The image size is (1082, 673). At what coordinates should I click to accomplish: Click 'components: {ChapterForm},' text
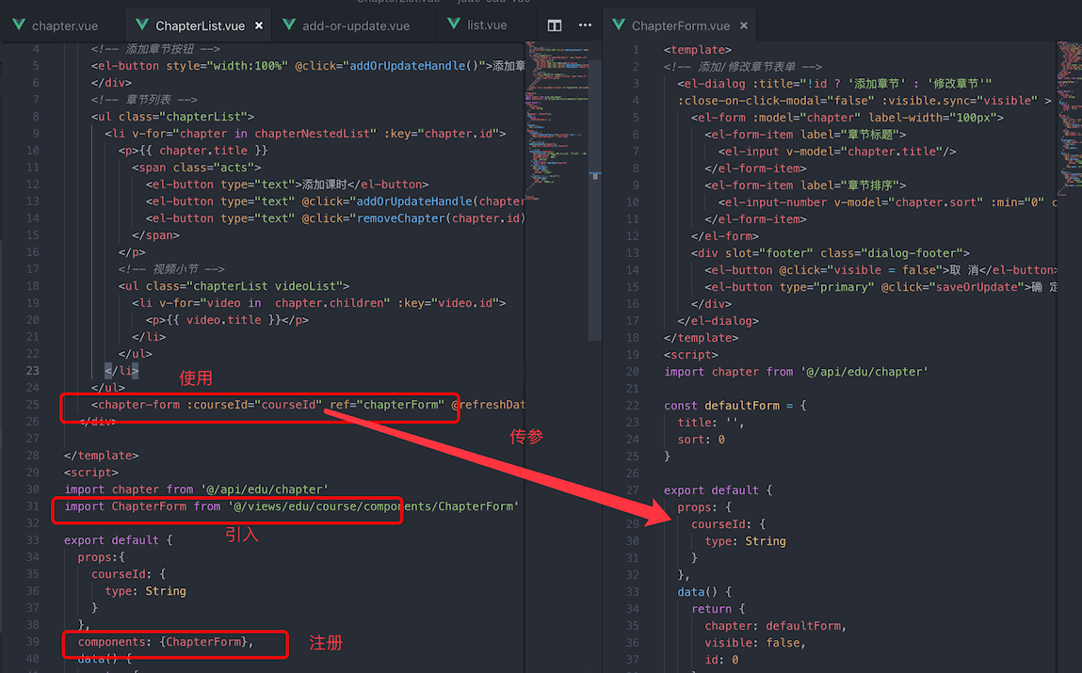(x=166, y=642)
